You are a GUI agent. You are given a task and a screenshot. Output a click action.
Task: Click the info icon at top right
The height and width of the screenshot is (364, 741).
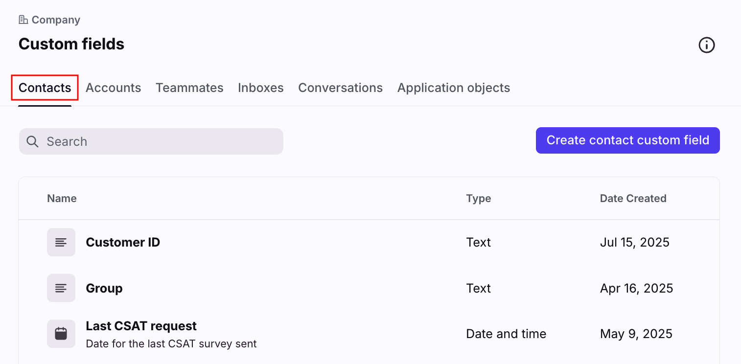[x=706, y=45]
